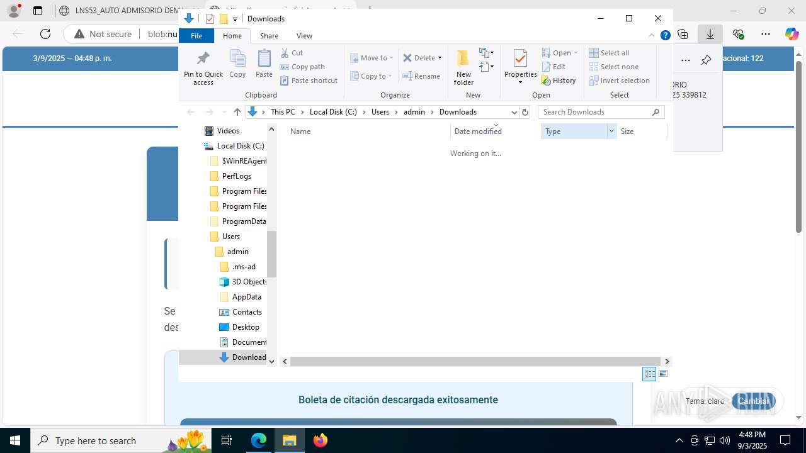Click Select all in ribbon
The height and width of the screenshot is (453, 806).
609,53
